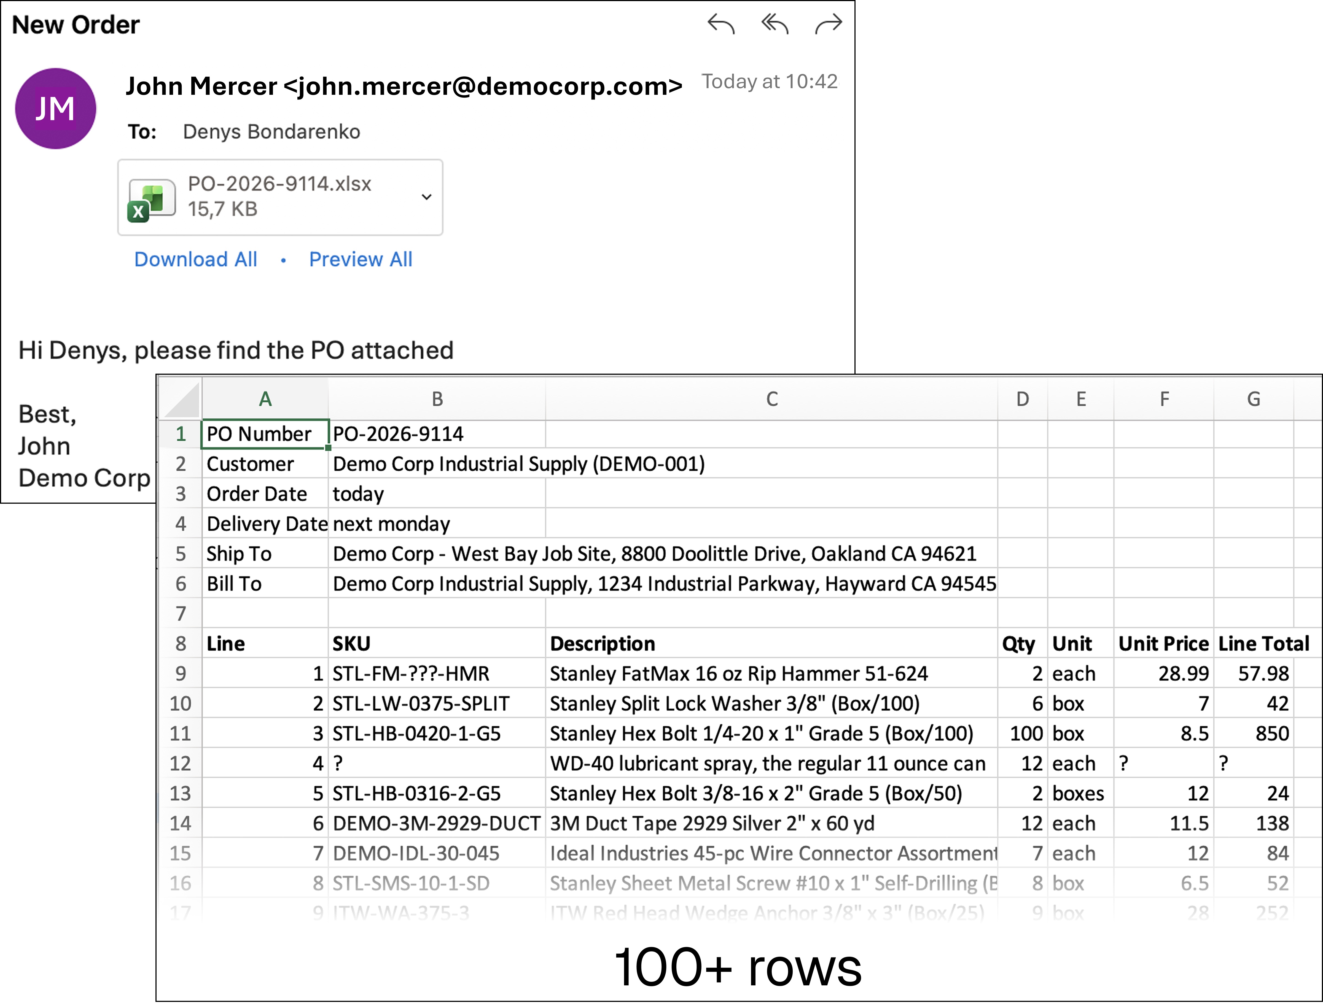Open the PO-2026-9114.xlsx attachment

[280, 197]
